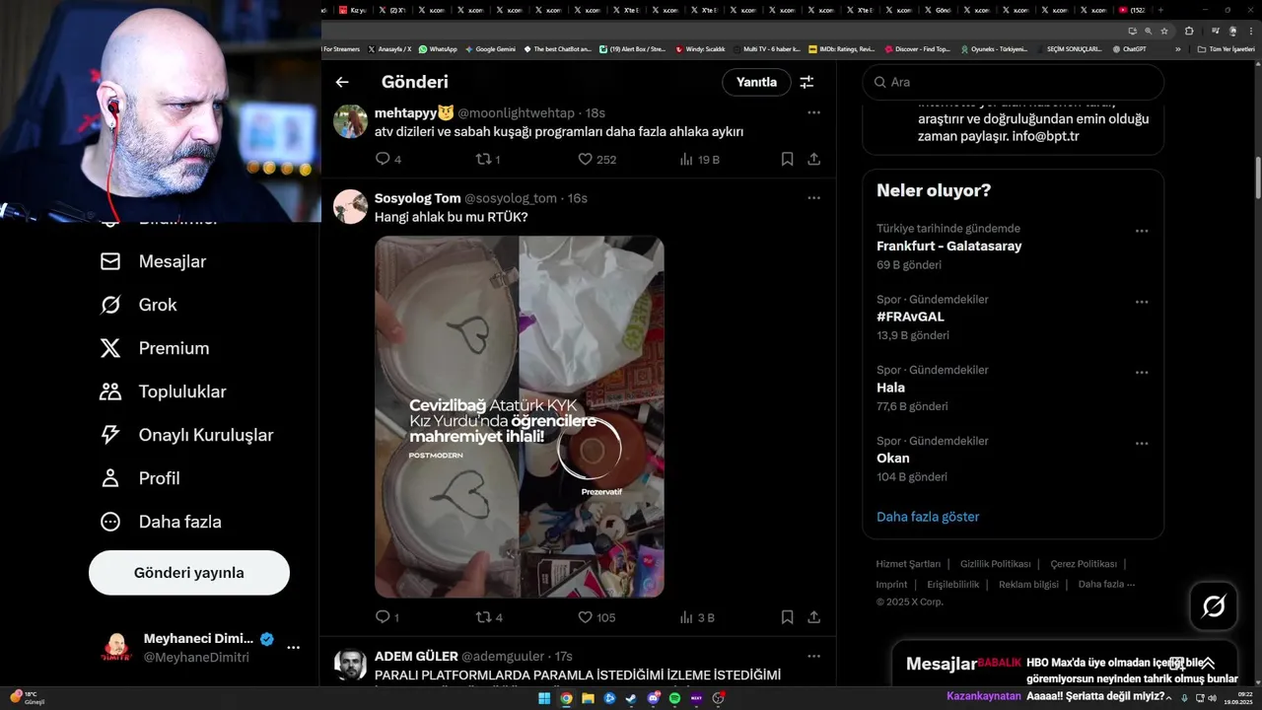
Task: Open Google Gemini bookmark
Action: click(x=490, y=48)
